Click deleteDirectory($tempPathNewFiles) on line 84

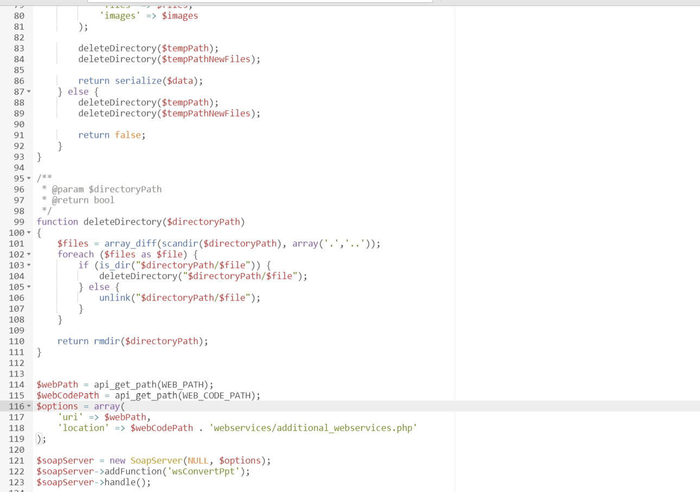click(169, 59)
